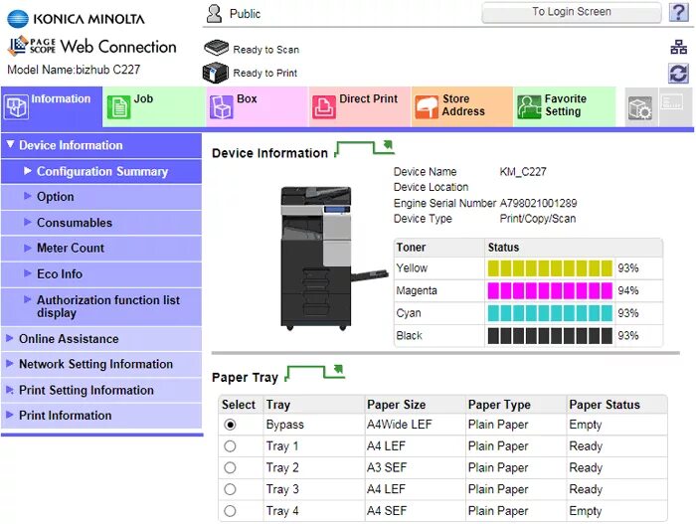The height and width of the screenshot is (524, 696).
Task: Expand Print Setting Information section
Action: click(x=101, y=391)
